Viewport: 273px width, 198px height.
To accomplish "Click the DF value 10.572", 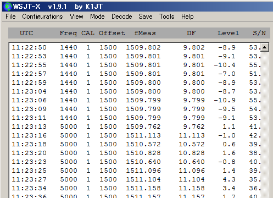I will pos(192,144).
